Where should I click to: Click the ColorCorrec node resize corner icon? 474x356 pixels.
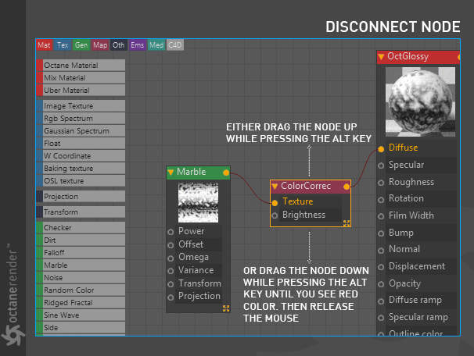point(347,223)
